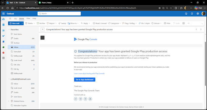
Task: Open More apps in left rail
Action: (x=3, y=58)
